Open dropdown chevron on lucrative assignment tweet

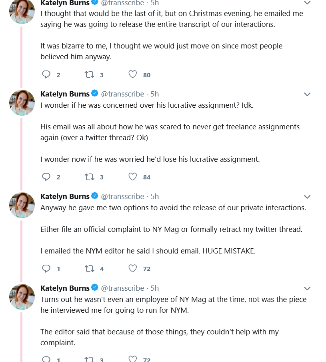[307, 94]
